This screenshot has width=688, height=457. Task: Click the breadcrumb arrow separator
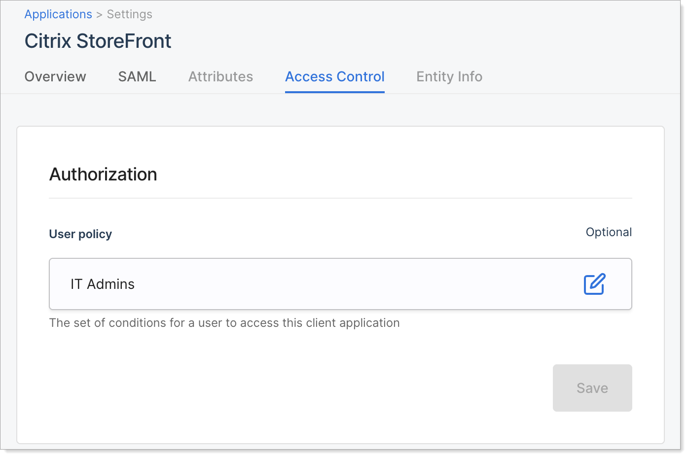99,15
